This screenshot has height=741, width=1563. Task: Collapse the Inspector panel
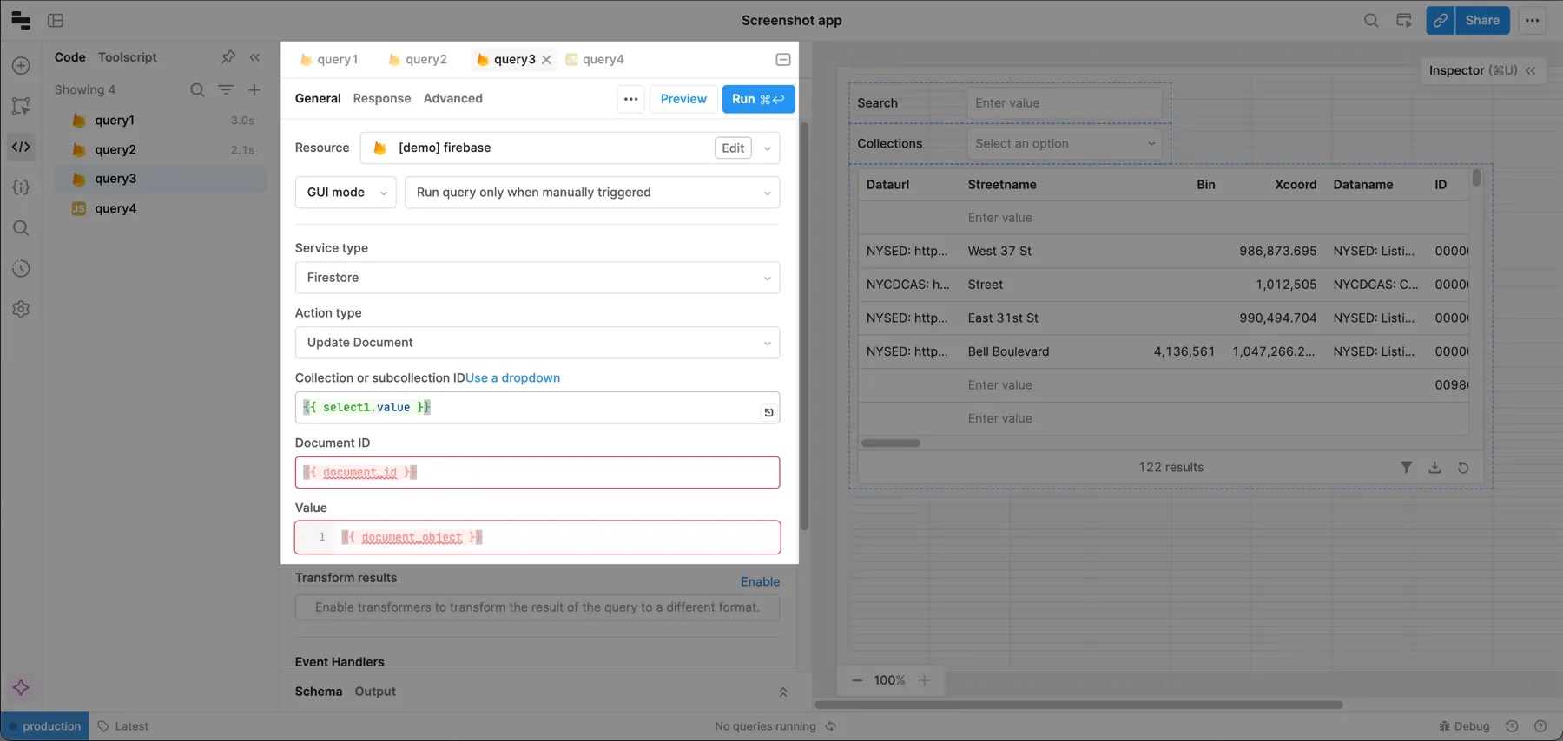coord(1531,70)
